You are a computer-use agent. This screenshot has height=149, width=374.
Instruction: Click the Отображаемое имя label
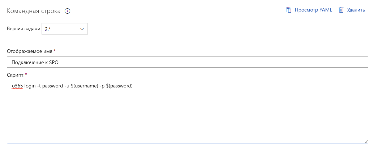(30, 51)
